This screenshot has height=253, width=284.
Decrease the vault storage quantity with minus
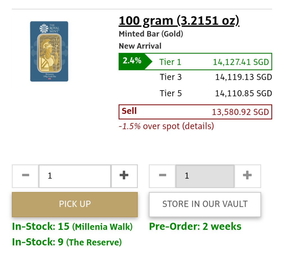click(x=163, y=176)
